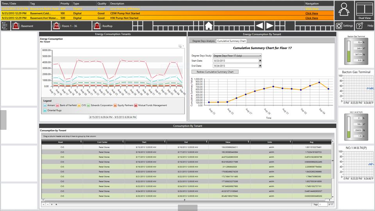Go to first table page
The width and height of the screenshot is (375, 211).
click(43, 204)
